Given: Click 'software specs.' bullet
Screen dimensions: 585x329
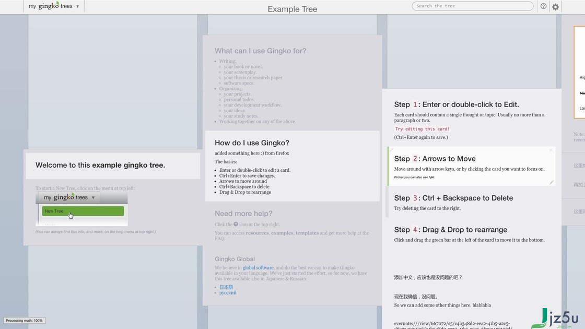Looking at the screenshot, I should 239,83.
